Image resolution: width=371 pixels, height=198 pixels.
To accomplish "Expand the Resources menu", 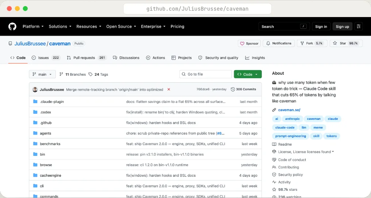I will tap(89, 27).
